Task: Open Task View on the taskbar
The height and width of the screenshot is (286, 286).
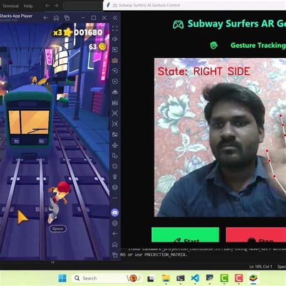Action: pyautogui.click(x=151, y=278)
